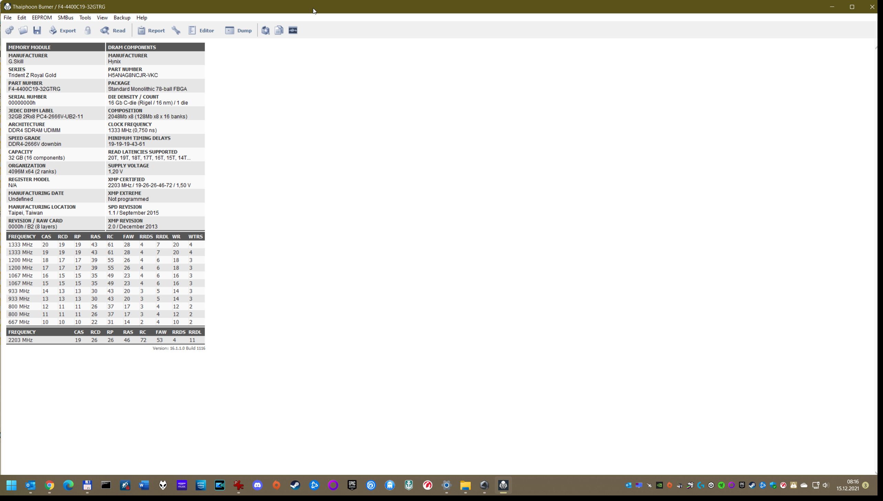The image size is (883, 501).
Task: Click the open folder toolbar icon
Action: (23, 30)
